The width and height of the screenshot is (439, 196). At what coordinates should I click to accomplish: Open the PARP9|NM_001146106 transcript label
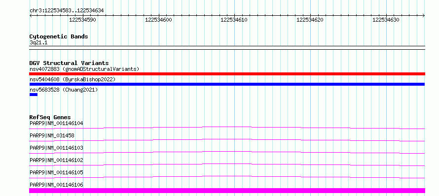[x=56, y=185]
